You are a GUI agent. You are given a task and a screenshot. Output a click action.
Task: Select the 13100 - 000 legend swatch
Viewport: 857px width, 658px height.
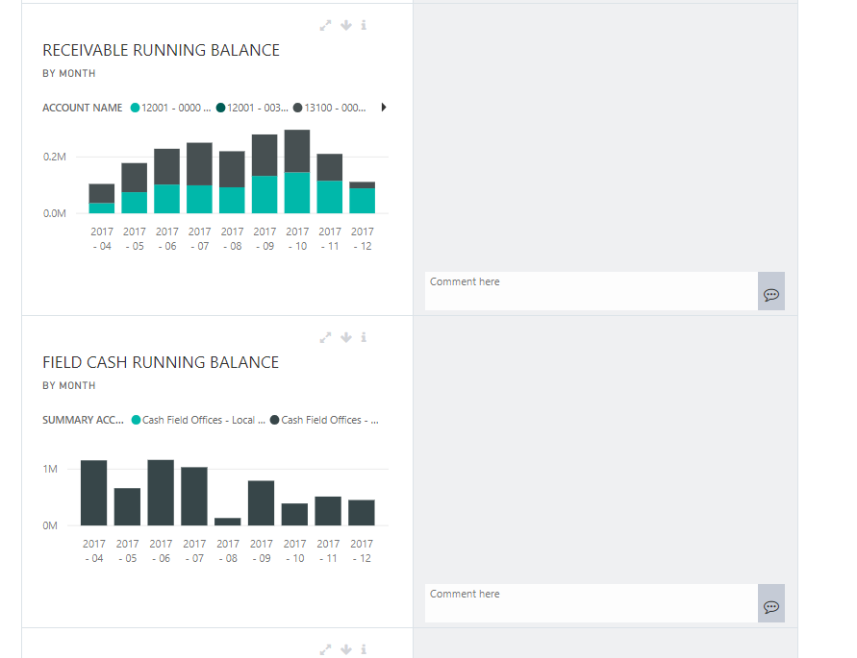pos(298,108)
